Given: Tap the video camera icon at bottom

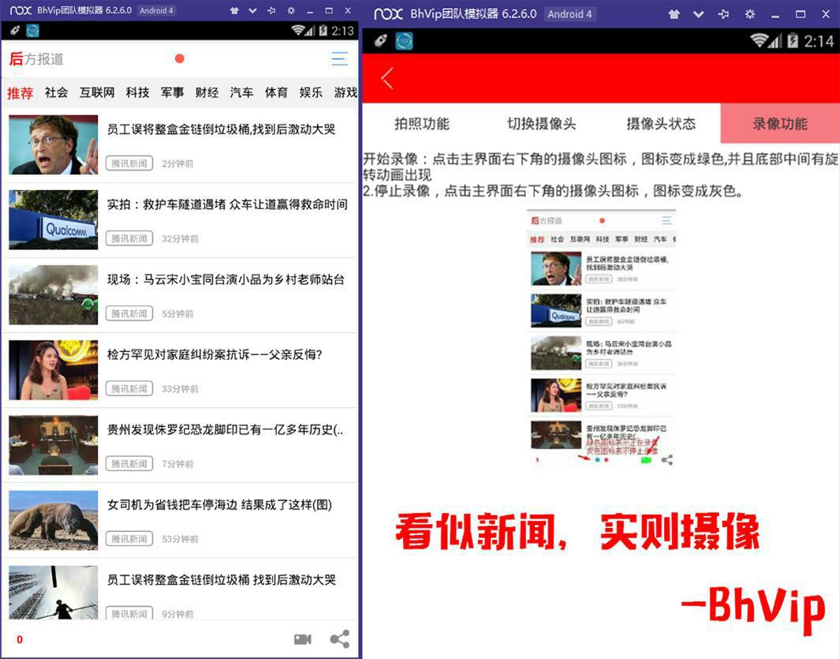Looking at the screenshot, I should pyautogui.click(x=303, y=639).
